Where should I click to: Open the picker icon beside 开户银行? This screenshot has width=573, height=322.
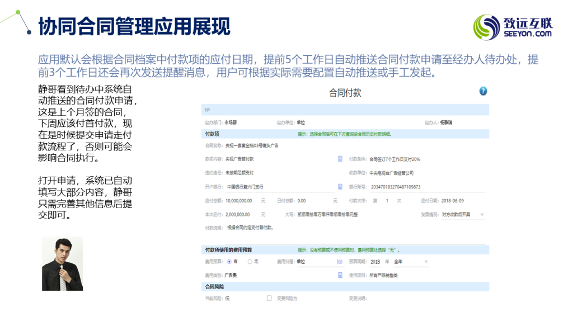tap(340, 187)
